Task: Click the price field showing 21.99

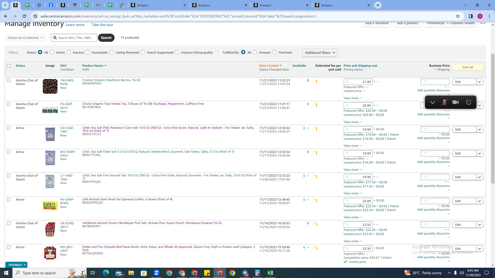Action: (358, 82)
